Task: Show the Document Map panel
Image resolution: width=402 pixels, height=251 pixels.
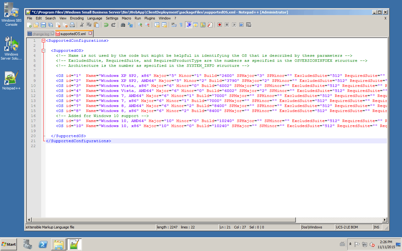Action: pyautogui.click(x=203, y=25)
